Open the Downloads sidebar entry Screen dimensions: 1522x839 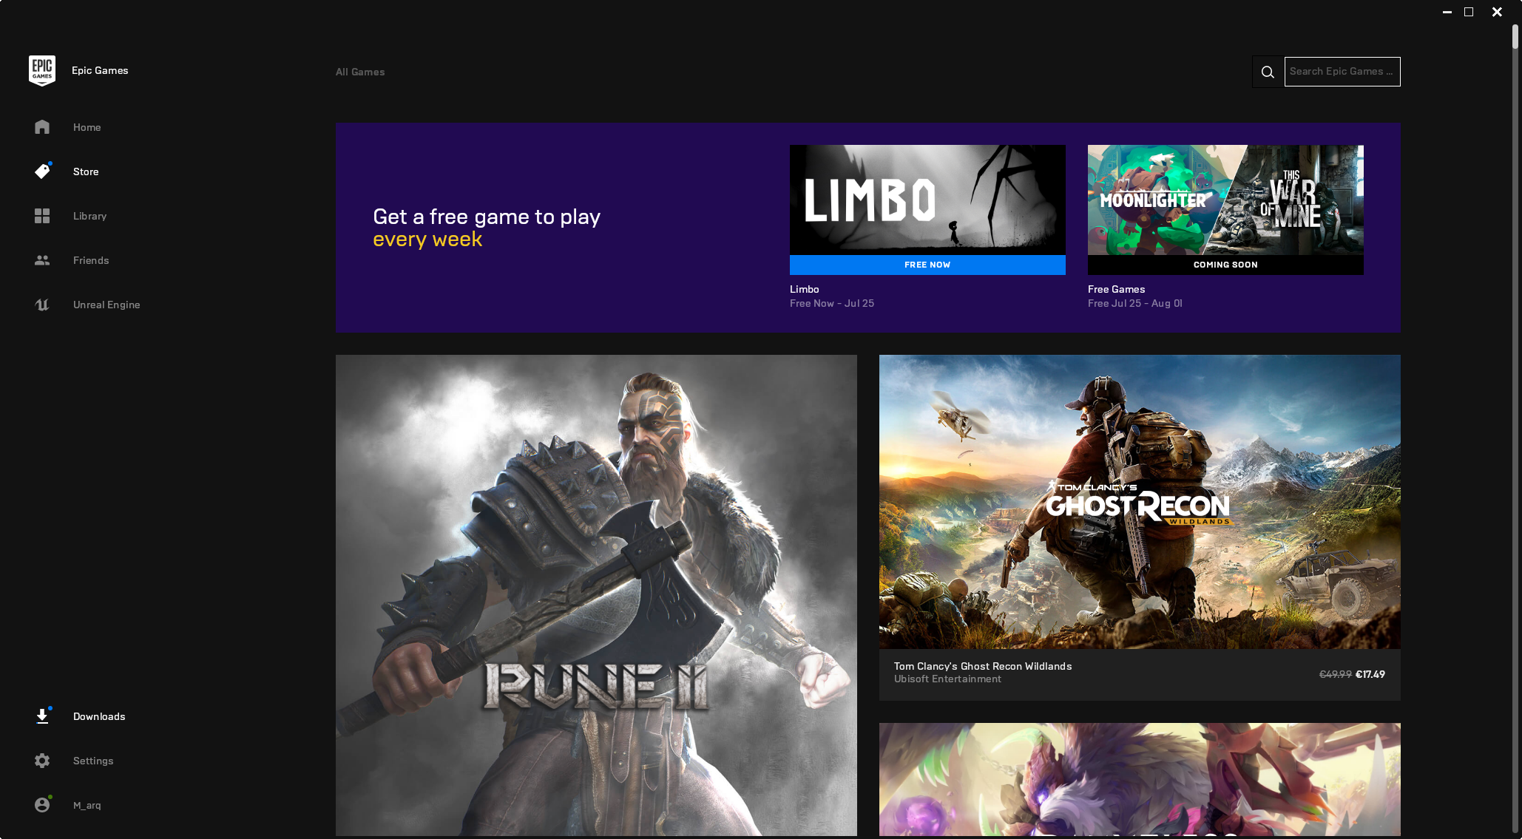[x=99, y=716]
